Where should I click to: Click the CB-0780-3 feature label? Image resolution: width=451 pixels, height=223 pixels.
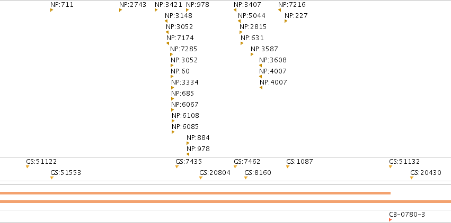click(407, 215)
